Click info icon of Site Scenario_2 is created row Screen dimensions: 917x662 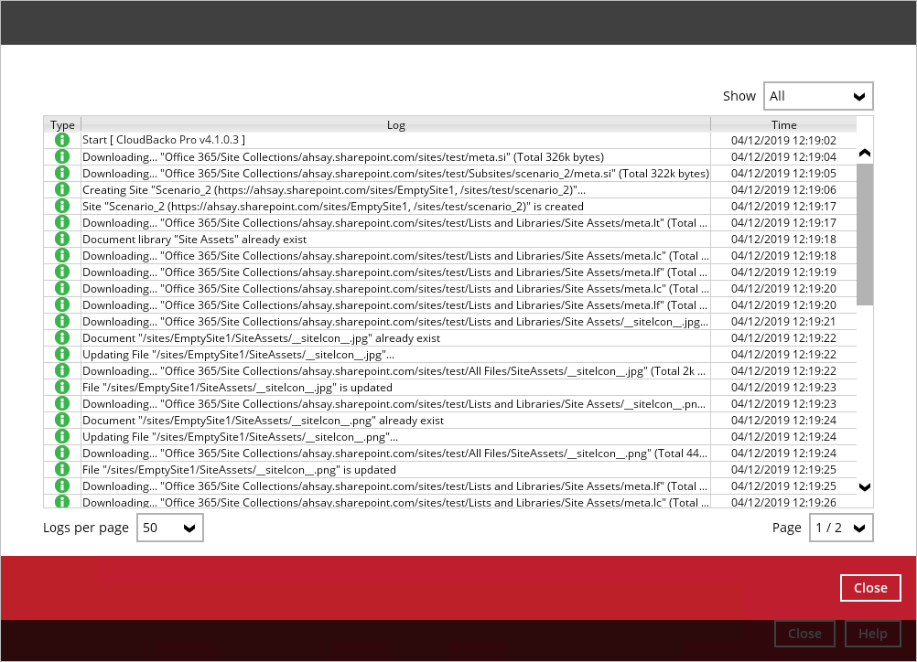click(62, 206)
